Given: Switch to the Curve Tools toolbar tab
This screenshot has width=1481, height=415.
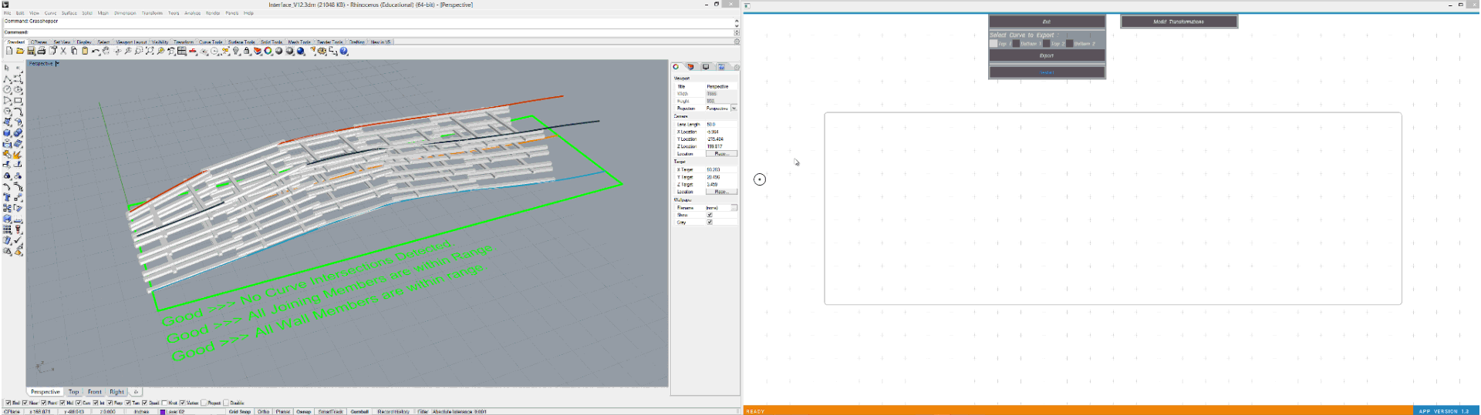Looking at the screenshot, I should pyautogui.click(x=211, y=42).
